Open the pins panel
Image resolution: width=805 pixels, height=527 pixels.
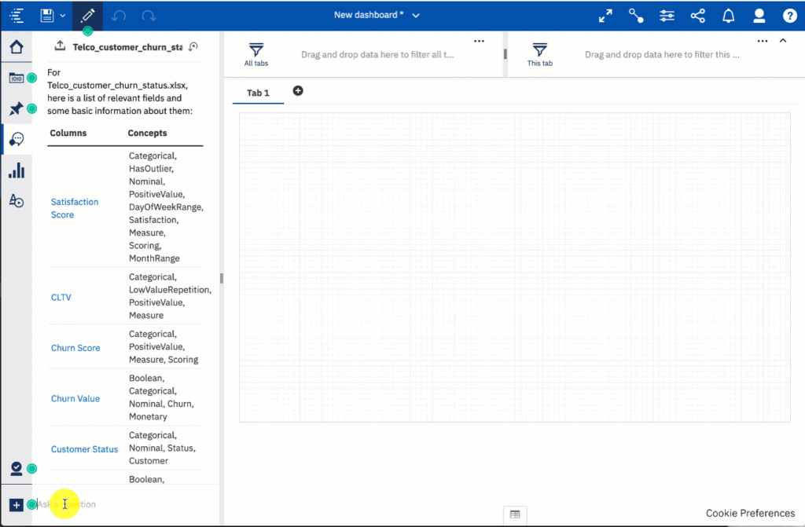[17, 108]
